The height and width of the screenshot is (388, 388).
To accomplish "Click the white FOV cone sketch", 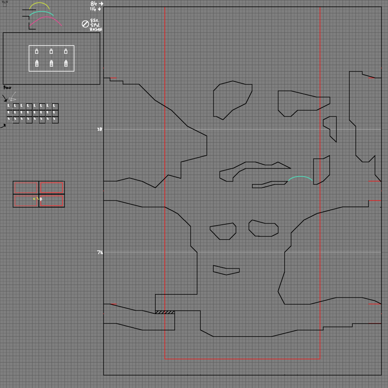I will click(x=13, y=96).
